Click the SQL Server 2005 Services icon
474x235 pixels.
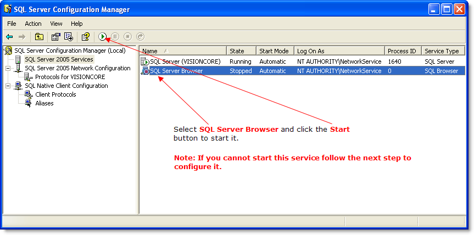click(19, 59)
